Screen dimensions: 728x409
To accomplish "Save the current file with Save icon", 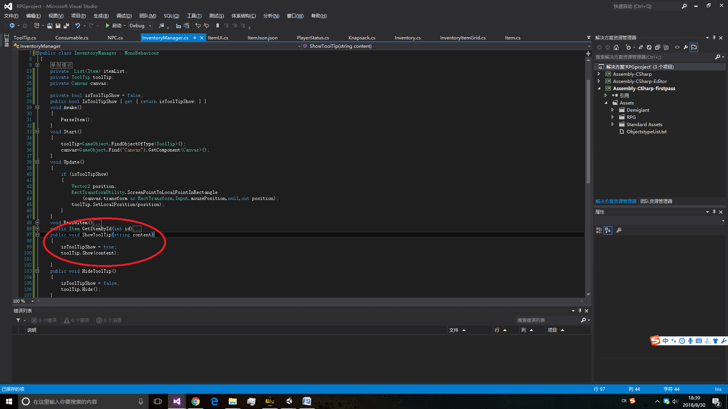I will pos(58,25).
